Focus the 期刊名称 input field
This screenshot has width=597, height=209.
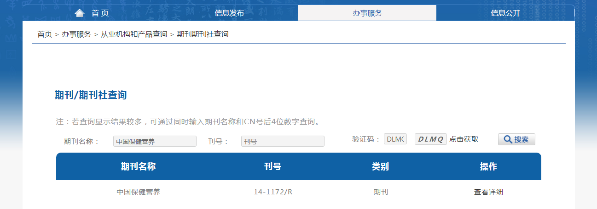tap(155, 141)
